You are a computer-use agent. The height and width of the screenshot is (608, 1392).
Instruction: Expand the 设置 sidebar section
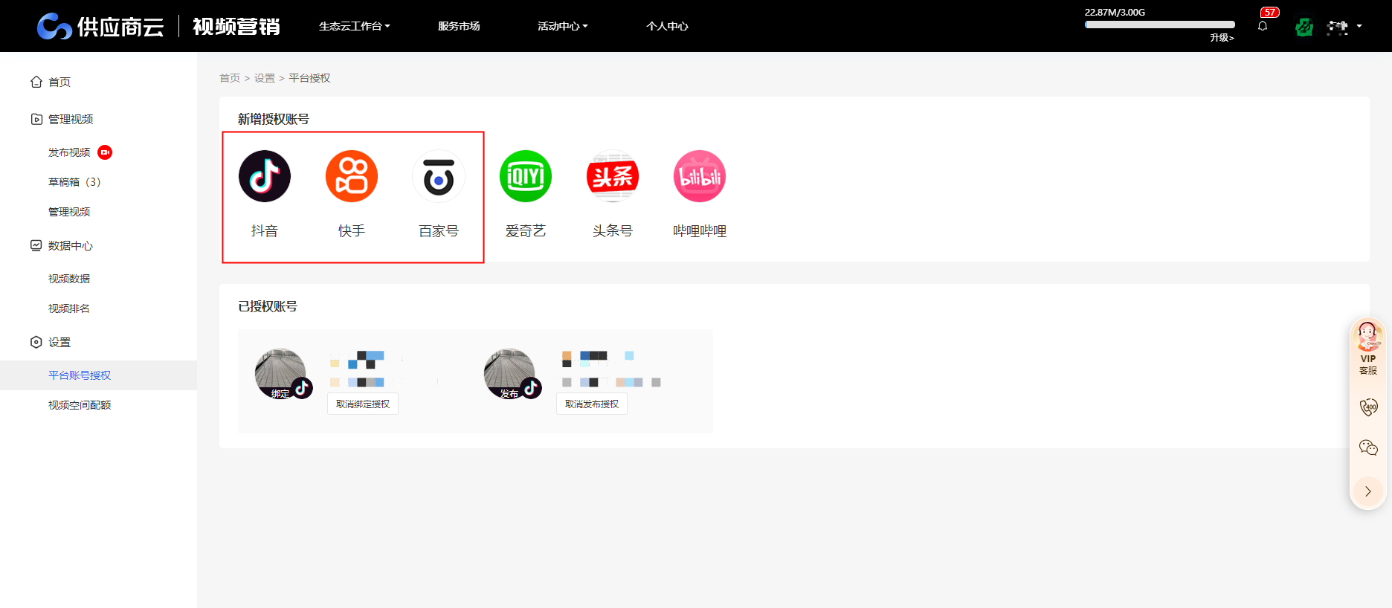(x=59, y=342)
